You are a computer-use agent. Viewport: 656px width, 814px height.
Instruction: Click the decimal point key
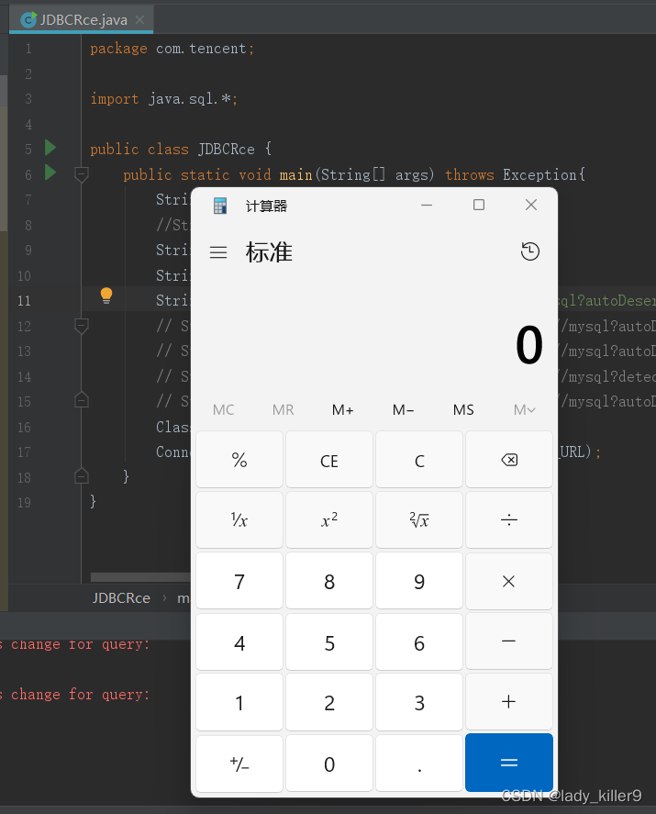pyautogui.click(x=419, y=764)
